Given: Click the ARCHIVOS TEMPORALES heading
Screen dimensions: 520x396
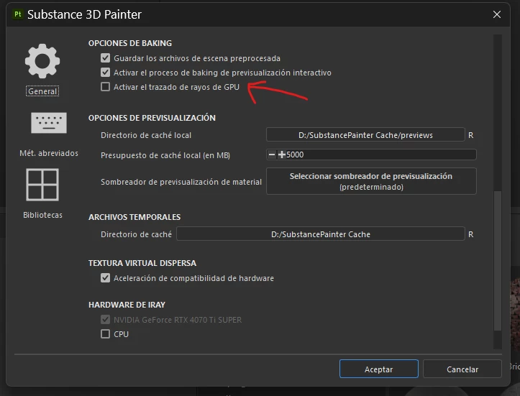Looking at the screenshot, I should click(x=134, y=217).
